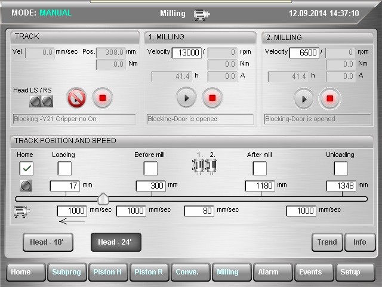Open the Info page
382x287 pixels.
pos(360,242)
